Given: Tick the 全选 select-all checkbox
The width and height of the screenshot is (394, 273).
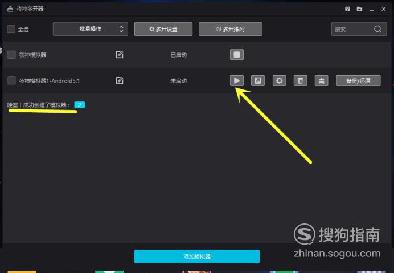Looking at the screenshot, I should point(11,29).
